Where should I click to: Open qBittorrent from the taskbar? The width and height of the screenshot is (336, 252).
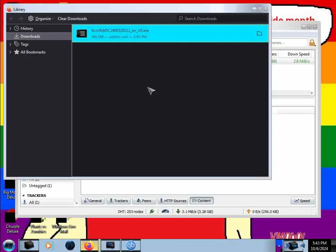point(131,245)
